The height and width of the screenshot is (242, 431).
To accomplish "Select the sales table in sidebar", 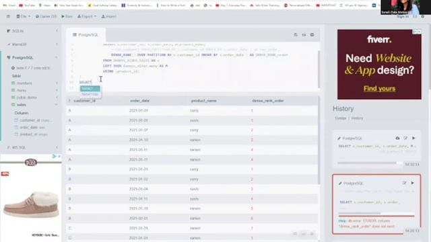I will (x=21, y=105).
